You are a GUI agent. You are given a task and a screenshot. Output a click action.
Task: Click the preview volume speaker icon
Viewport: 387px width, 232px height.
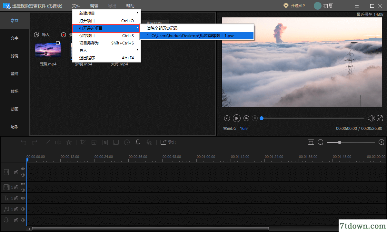tap(371, 118)
